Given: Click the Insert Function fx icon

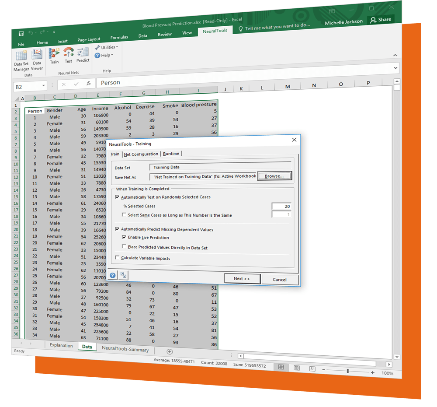Looking at the screenshot, I should pos(89,83).
